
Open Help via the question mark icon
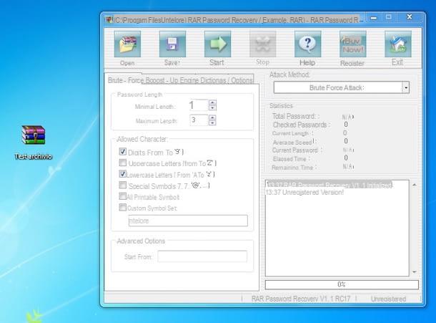308,44
